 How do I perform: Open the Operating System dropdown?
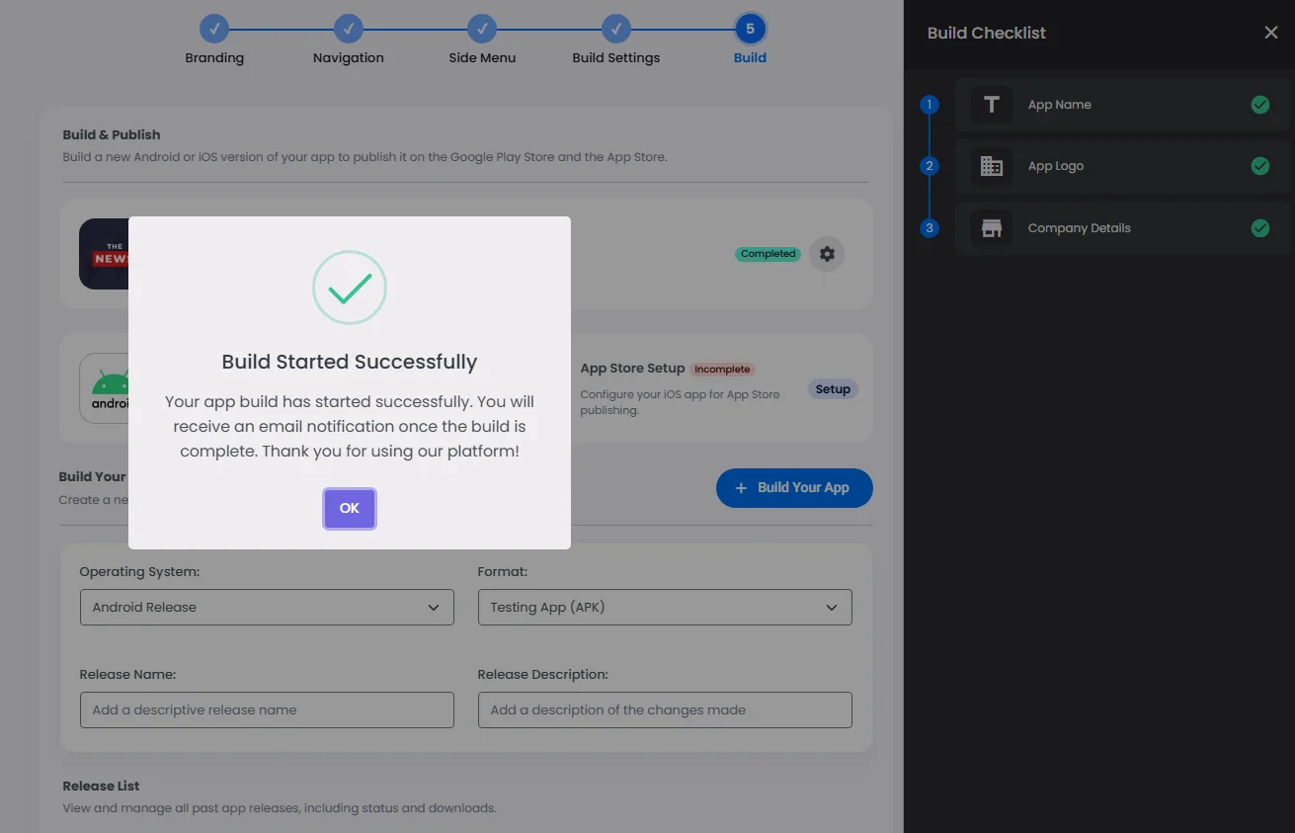pos(267,608)
